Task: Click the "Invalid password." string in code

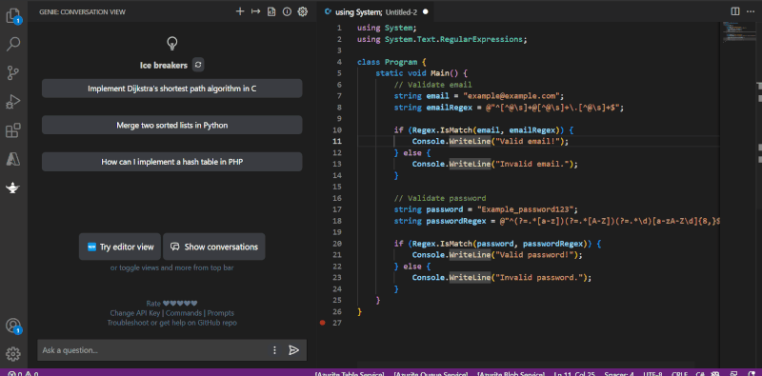Action: coord(540,277)
